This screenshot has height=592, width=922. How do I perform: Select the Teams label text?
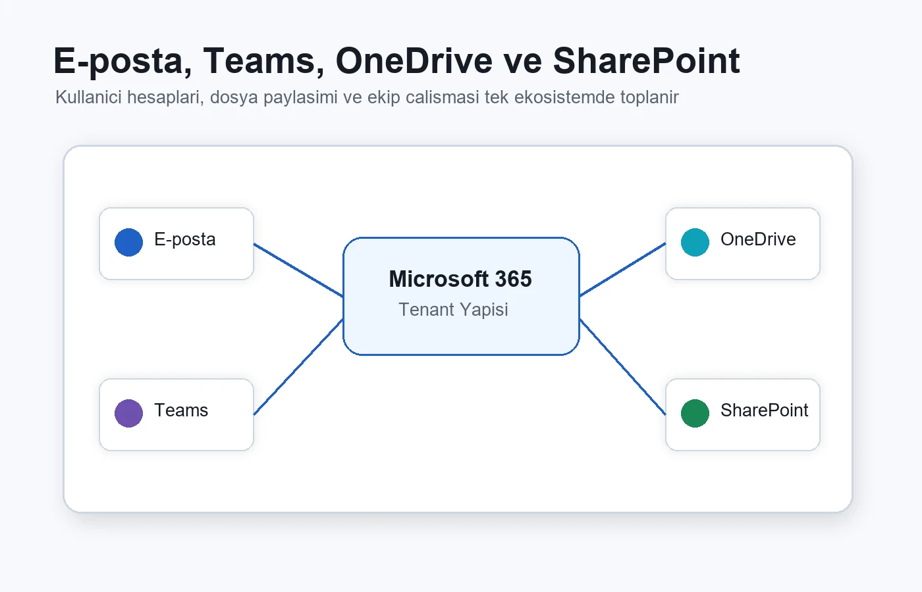pyautogui.click(x=181, y=410)
